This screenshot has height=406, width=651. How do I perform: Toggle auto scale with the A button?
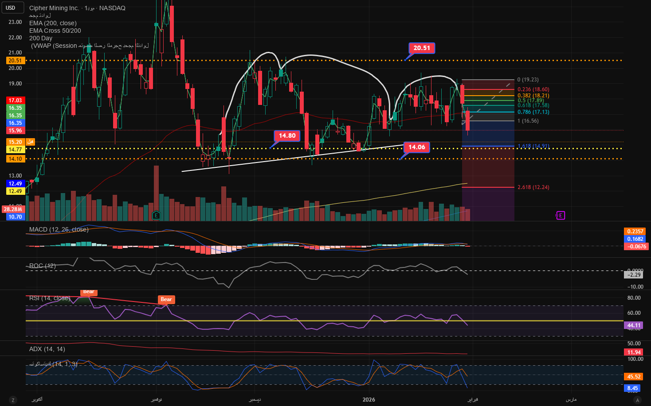638,400
